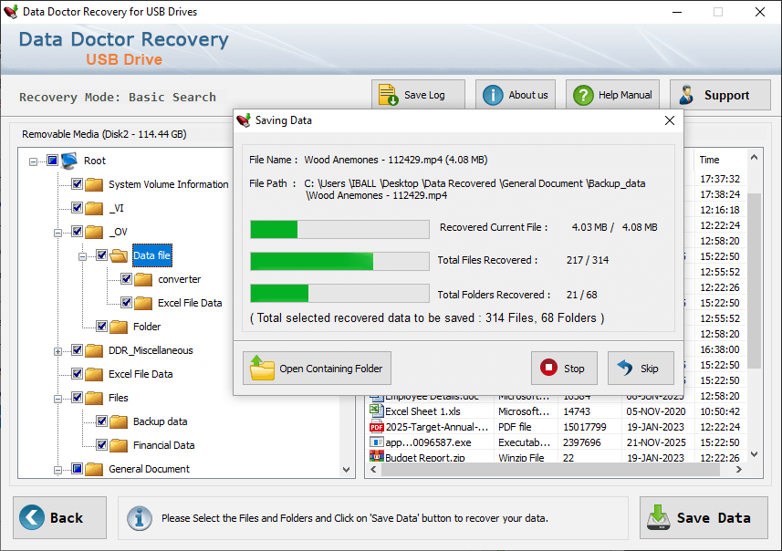Click the folder tree scroll down arrow

[347, 470]
